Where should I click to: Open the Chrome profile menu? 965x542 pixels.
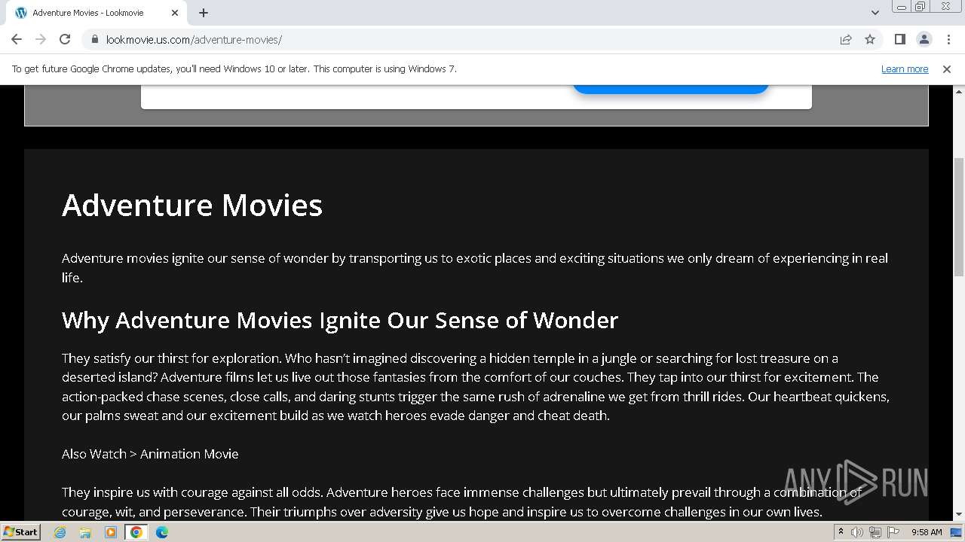(x=924, y=39)
